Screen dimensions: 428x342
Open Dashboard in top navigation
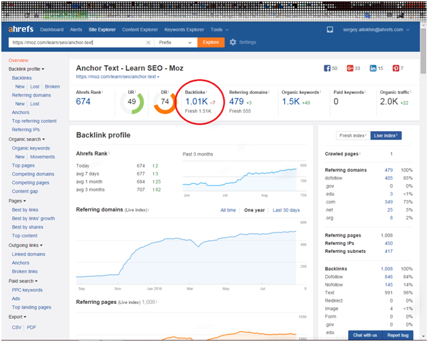[52, 29]
